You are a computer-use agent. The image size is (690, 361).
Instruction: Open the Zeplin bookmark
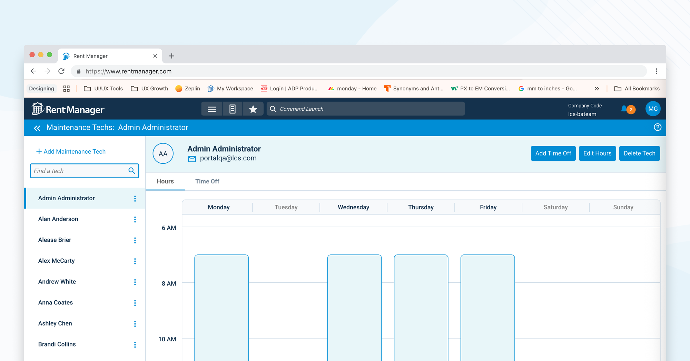pos(188,89)
